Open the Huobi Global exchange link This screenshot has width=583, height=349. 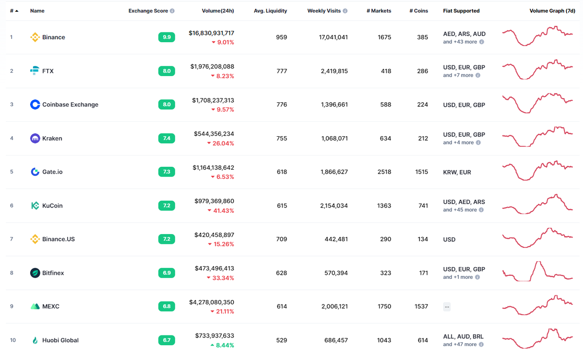60,340
